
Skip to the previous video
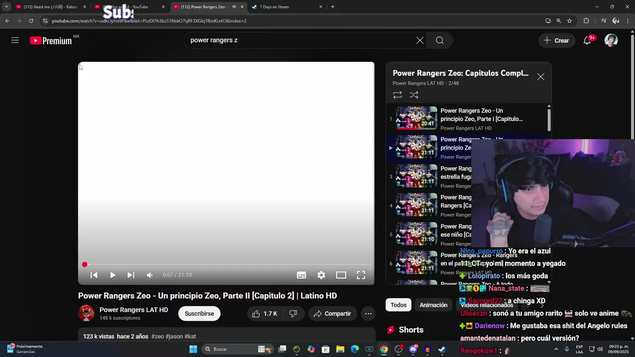pos(94,275)
